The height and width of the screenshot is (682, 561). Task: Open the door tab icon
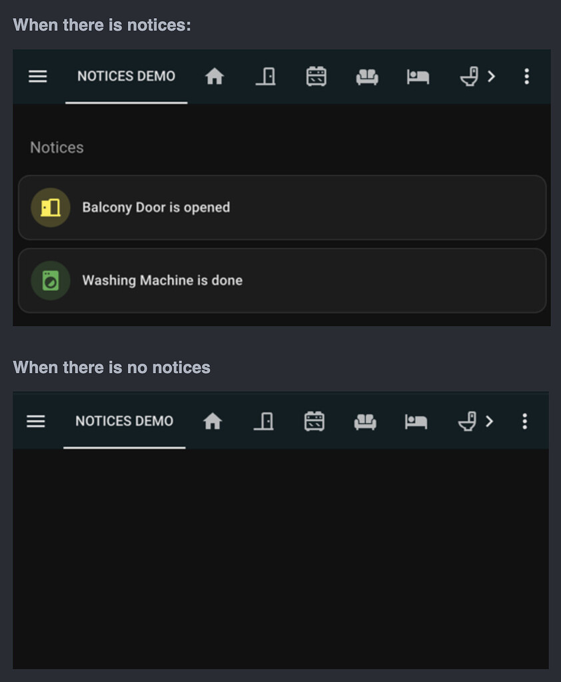pyautogui.click(x=265, y=77)
